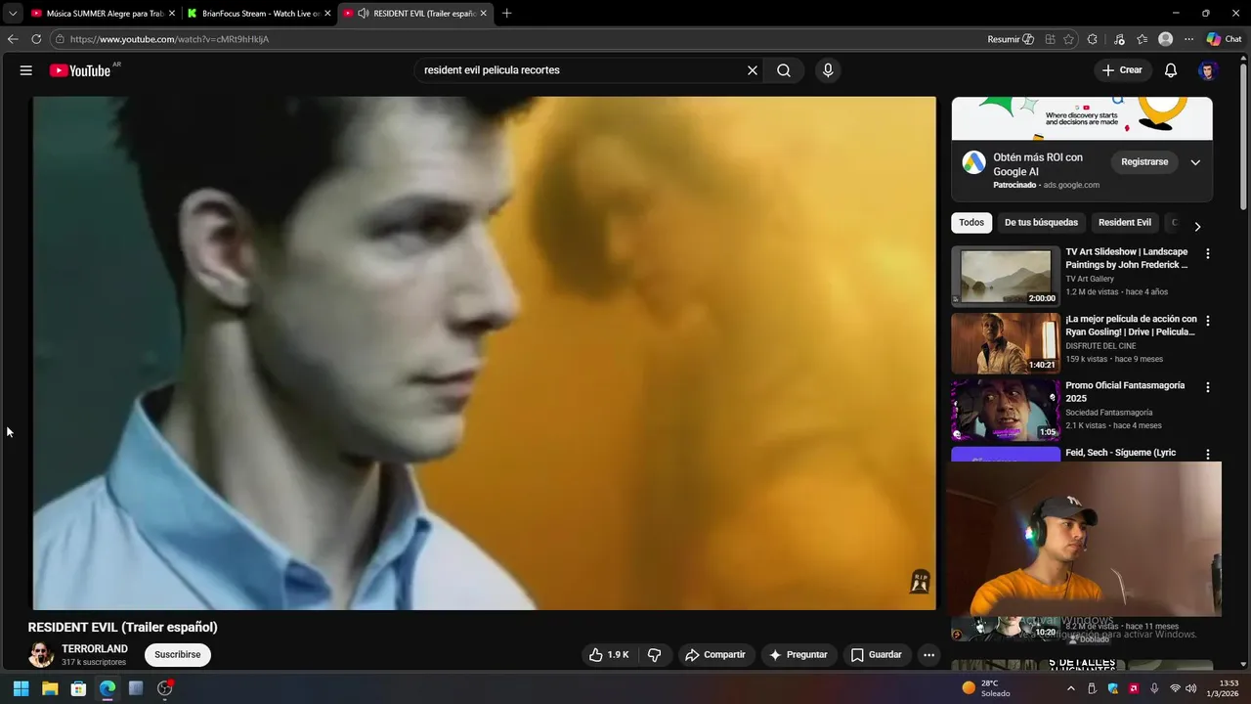
Task: Open File Explorer from the taskbar
Action: click(x=50, y=688)
